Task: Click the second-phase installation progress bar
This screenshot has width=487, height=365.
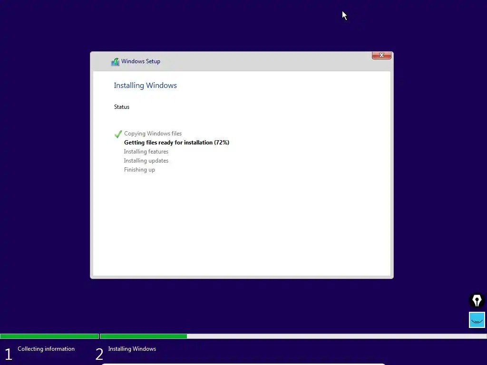Action: [293, 336]
